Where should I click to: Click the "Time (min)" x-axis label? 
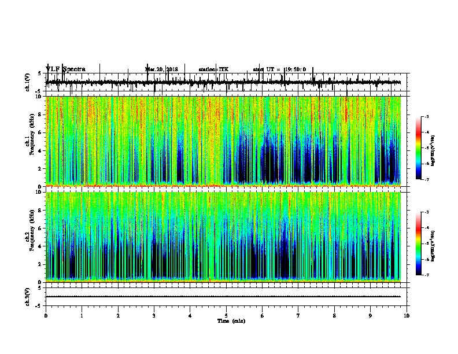pyautogui.click(x=231, y=320)
